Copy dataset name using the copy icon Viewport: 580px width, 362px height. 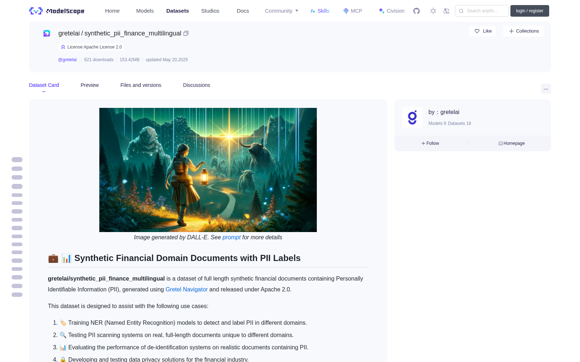(x=186, y=33)
